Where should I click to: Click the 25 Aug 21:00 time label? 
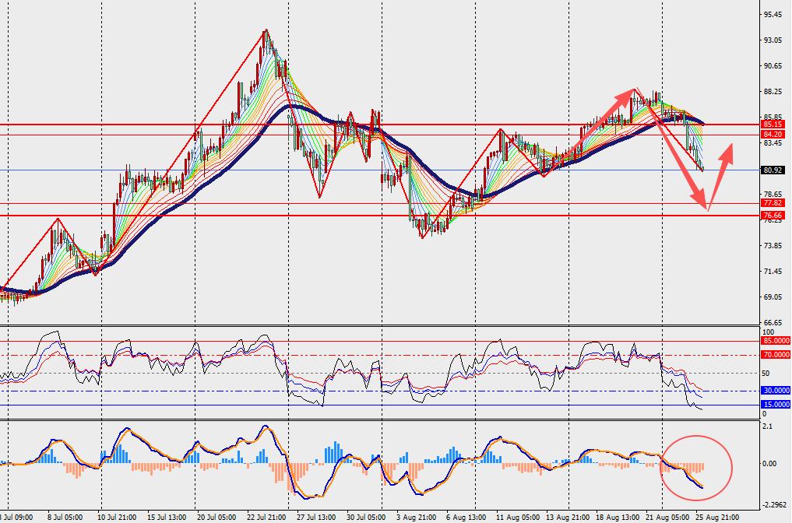[716, 518]
